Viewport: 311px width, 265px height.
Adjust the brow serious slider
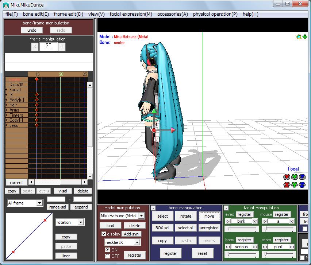click(x=242, y=254)
